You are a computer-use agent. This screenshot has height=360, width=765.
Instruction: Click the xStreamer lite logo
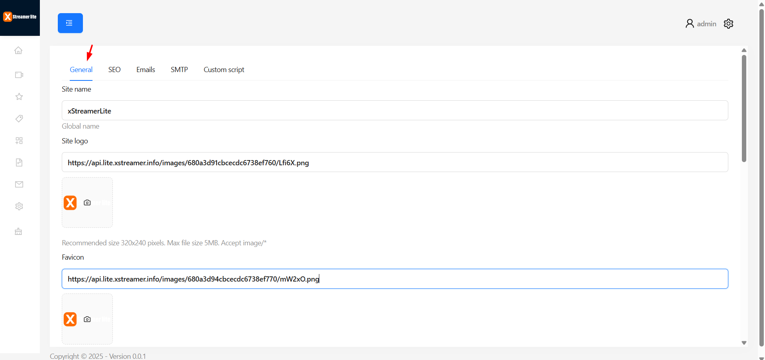(x=20, y=17)
